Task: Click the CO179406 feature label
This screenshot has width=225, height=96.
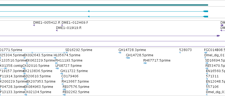Action: [x=70, y=76]
